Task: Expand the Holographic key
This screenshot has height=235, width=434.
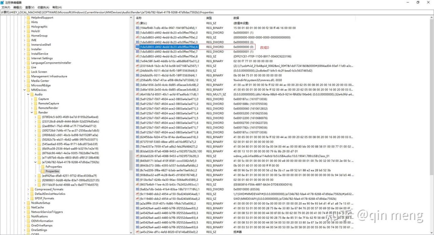Action: pos(25,26)
